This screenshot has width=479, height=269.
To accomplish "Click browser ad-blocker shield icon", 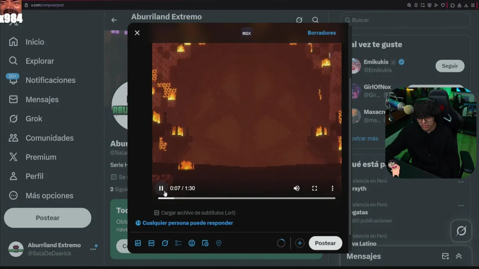I will click(429, 5).
